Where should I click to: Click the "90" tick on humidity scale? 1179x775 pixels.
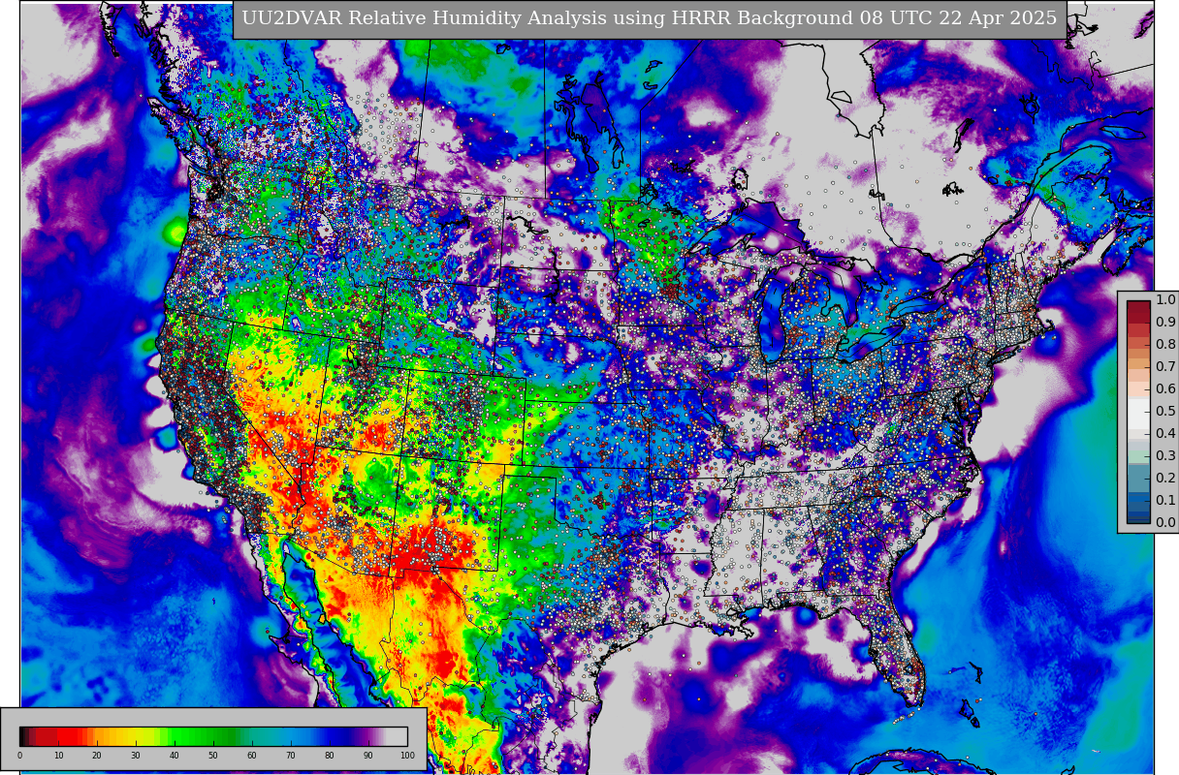point(368,756)
